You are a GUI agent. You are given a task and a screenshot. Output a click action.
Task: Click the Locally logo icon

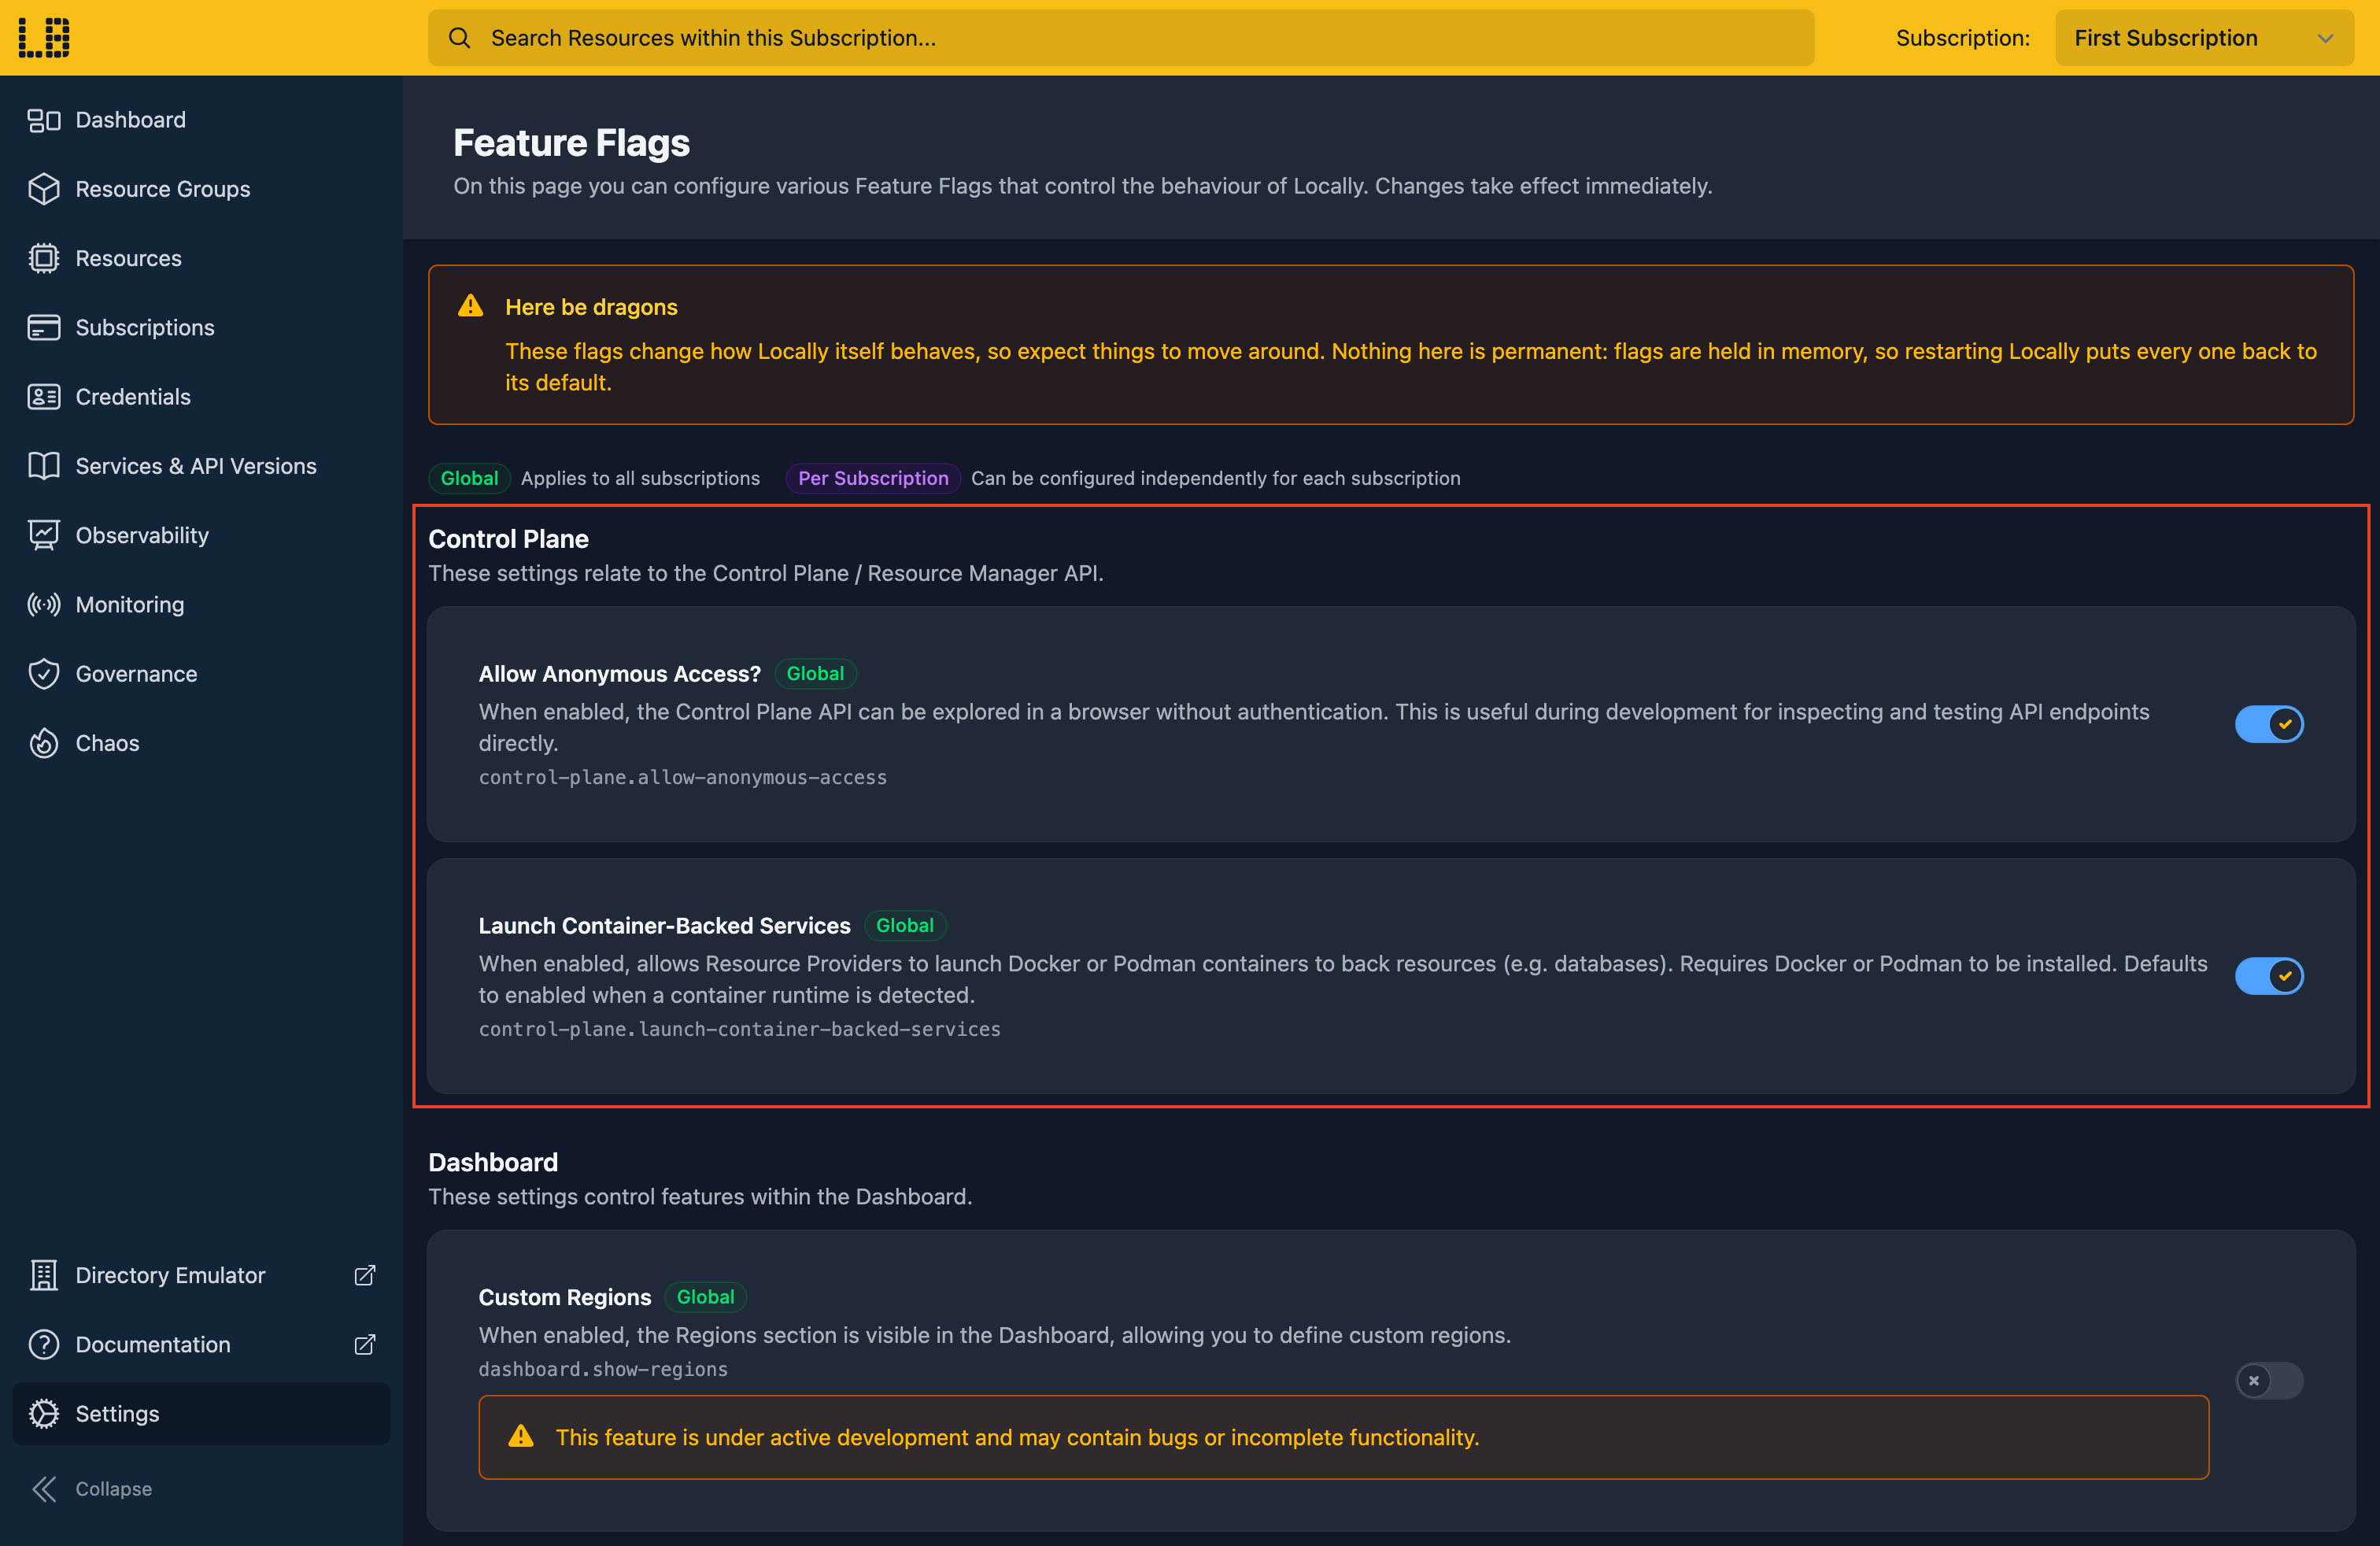(x=44, y=38)
